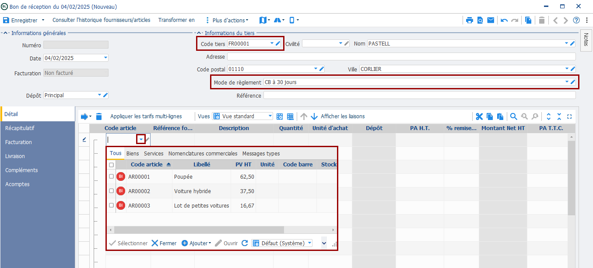The image size is (593, 268).
Task: Collapse the Informations du tiers section
Action: point(199,33)
